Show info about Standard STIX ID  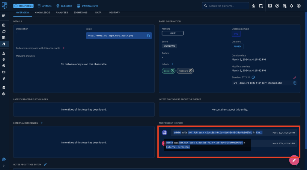[253, 77]
